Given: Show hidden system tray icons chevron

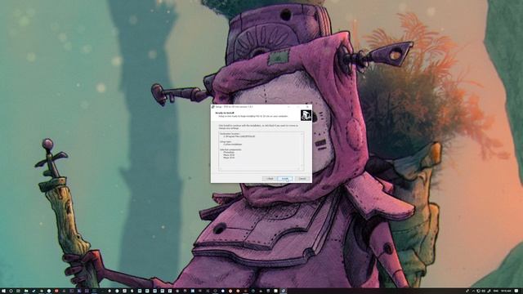Looking at the screenshot, I should (x=473, y=291).
